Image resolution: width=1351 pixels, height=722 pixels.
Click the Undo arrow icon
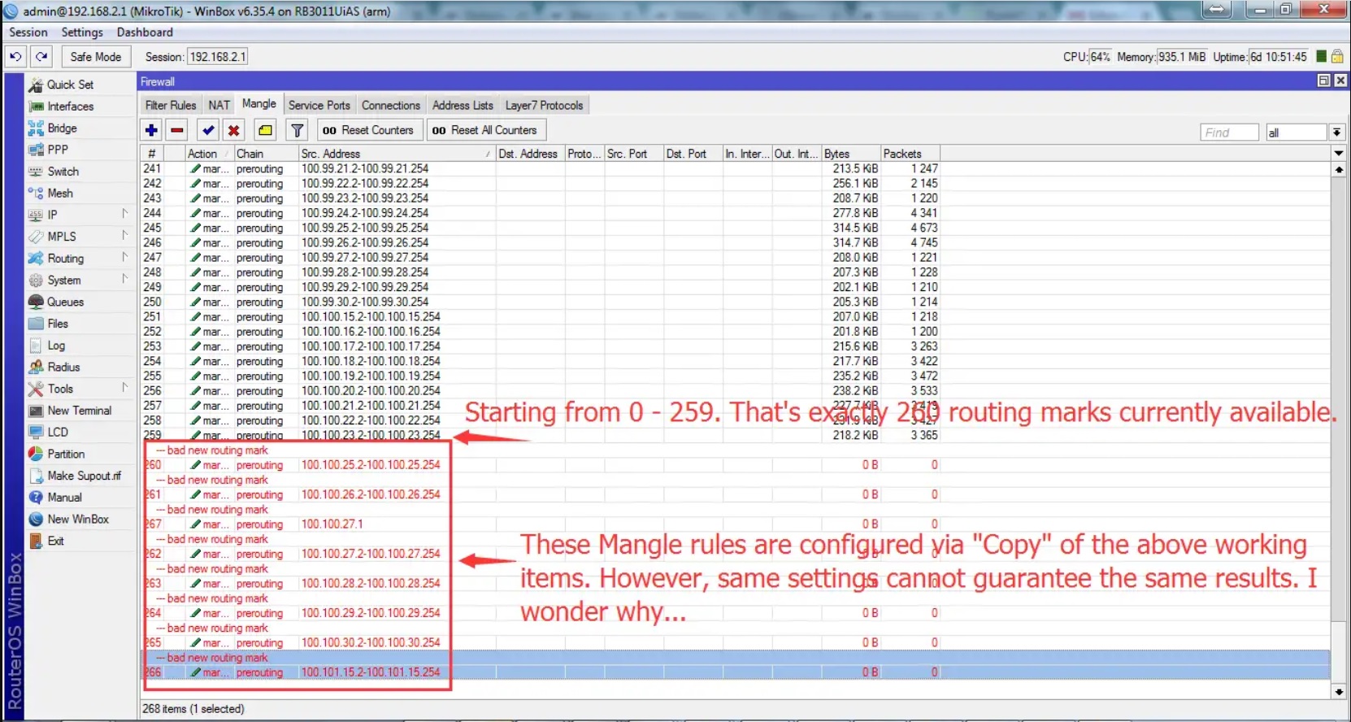(x=15, y=57)
